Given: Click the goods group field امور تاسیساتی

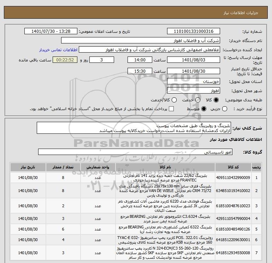Looking at the screenshot, I should (x=135, y=152).
